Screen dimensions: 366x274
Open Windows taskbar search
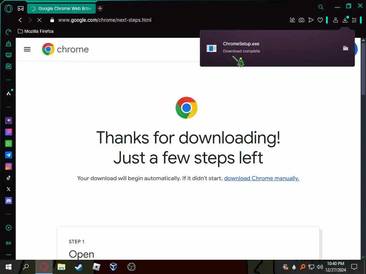[26, 267]
